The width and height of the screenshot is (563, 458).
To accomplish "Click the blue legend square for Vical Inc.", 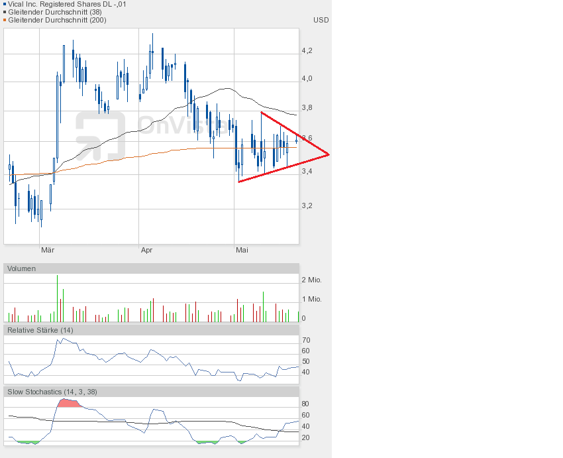I will (x=4, y=4).
